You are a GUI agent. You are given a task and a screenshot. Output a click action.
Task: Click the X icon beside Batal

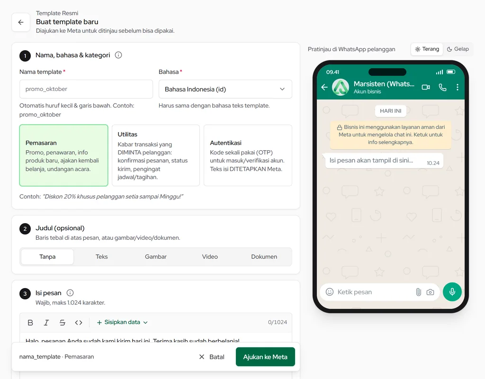202,357
